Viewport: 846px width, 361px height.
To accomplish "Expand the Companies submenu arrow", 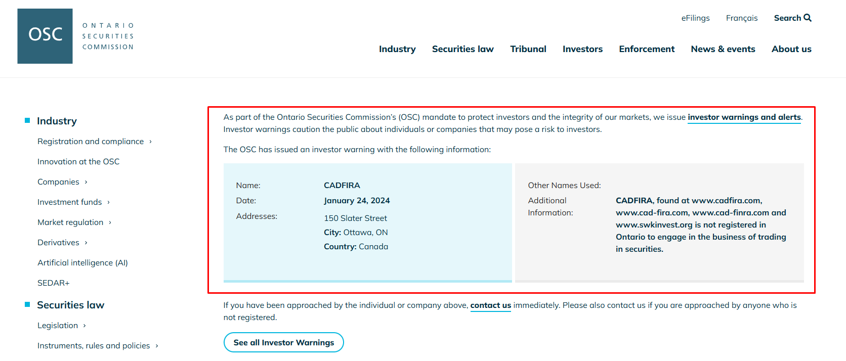I will point(86,182).
